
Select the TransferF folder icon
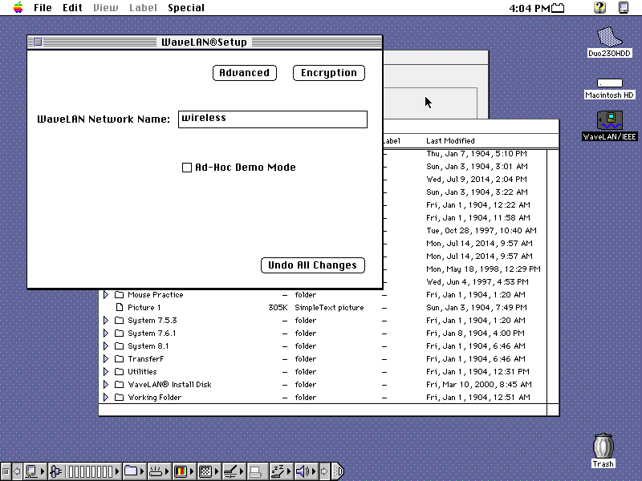(119, 358)
